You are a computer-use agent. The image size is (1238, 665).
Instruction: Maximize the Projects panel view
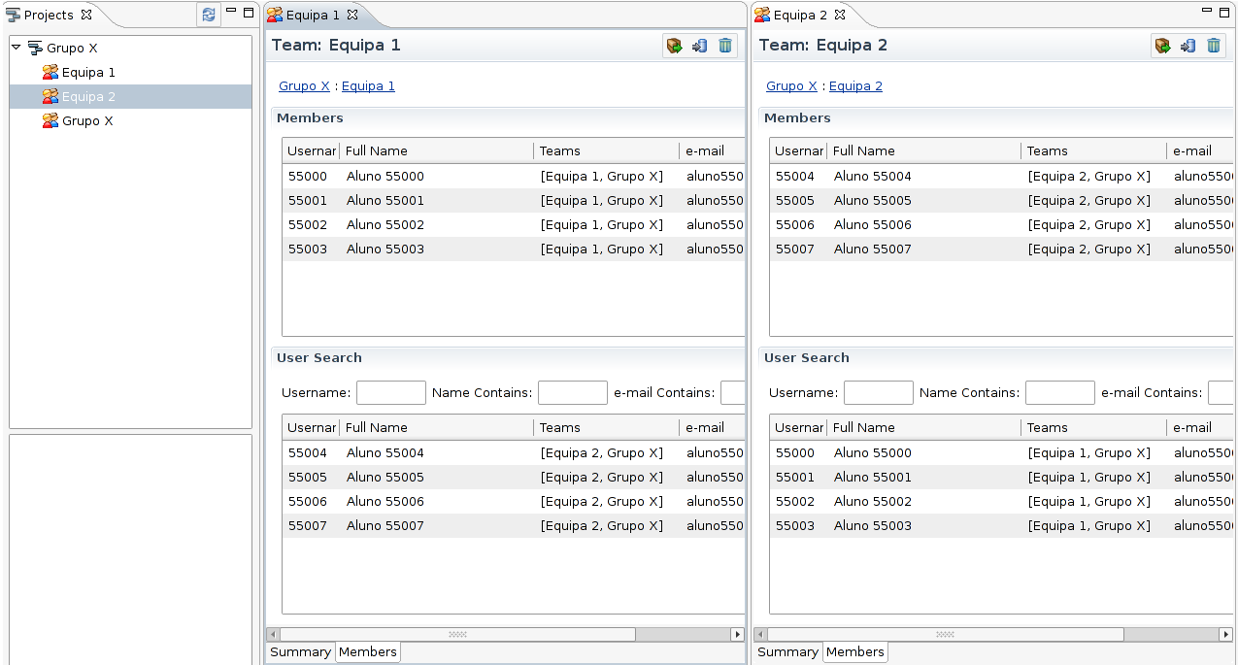click(249, 13)
